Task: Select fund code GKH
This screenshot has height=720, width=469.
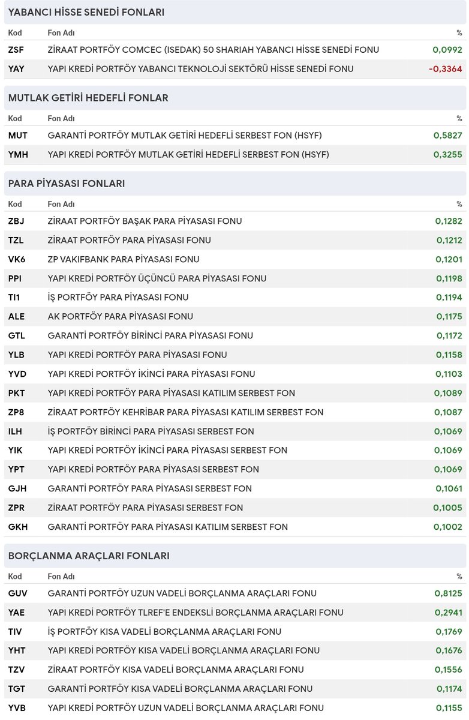Action: click(x=18, y=527)
